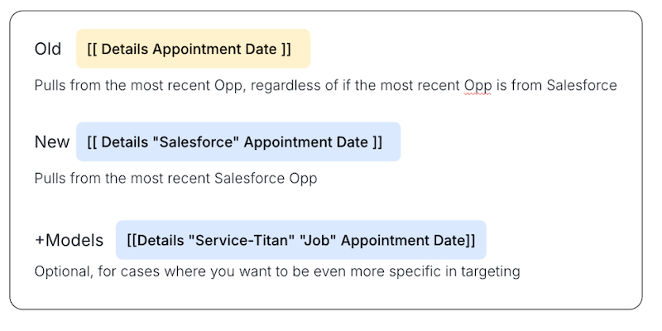Click the Service-Titan Job Appointment Date chip
The width and height of the screenshot is (662, 331).
(300, 240)
